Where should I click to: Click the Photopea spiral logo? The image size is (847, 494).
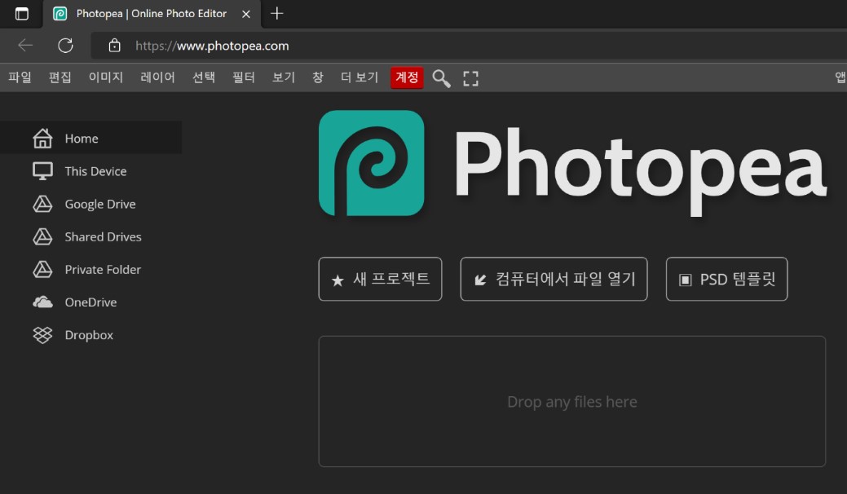tap(371, 163)
